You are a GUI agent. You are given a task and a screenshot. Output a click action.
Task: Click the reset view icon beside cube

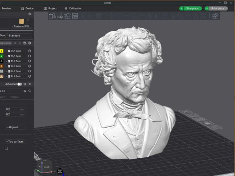point(60,171)
